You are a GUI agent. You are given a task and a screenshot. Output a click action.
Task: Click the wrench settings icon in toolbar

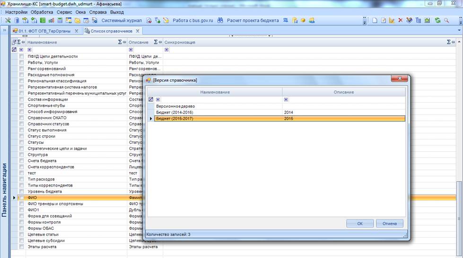(x=8, y=21)
